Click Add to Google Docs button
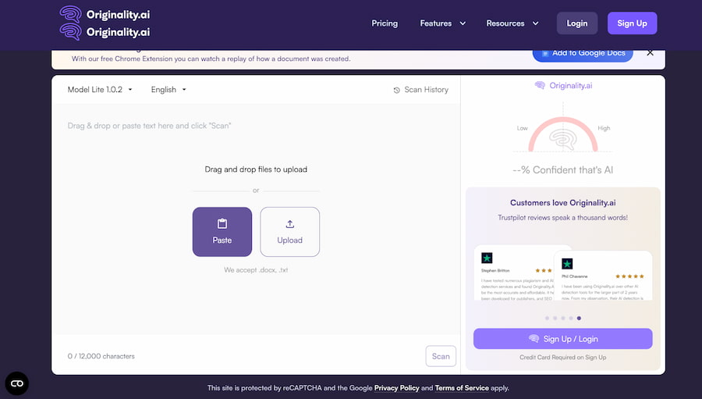The width and height of the screenshot is (702, 399). coord(583,53)
